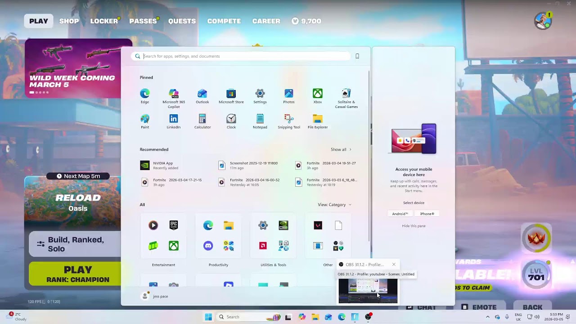Screen dimensions: 576x324
Task: Click yellow PLAY Rank Champion button
Action: point(75,274)
